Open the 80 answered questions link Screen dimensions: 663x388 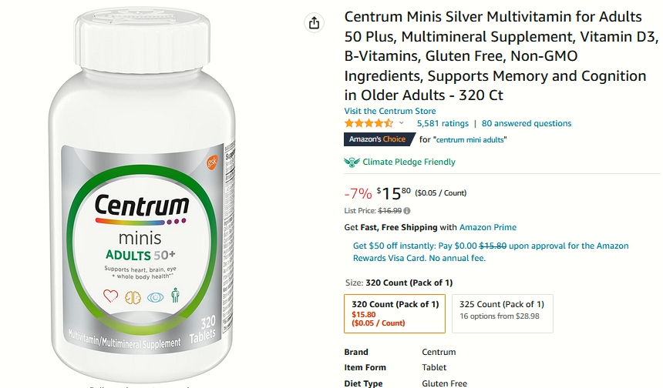527,123
